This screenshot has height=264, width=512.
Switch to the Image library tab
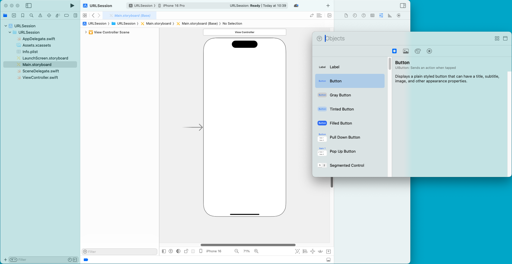tap(406, 51)
